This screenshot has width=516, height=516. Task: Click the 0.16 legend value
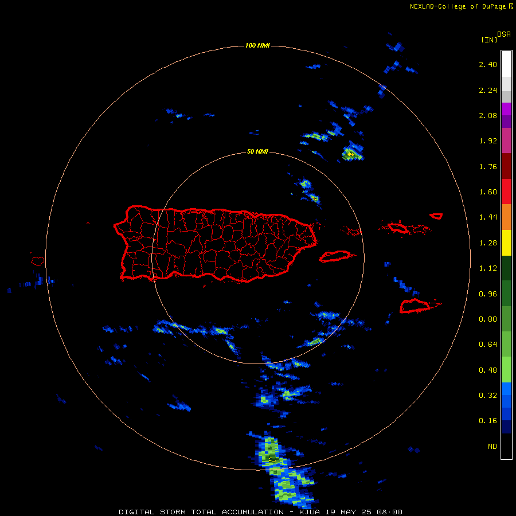click(x=488, y=421)
